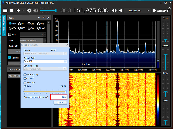Screen dimensions: 173x129
Task: Open the settings gear icon
Action: point(29,11)
